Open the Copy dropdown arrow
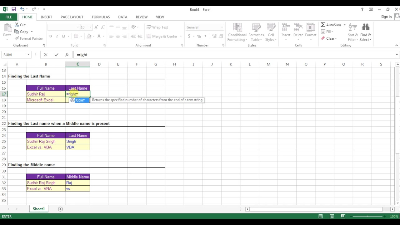 pyautogui.click(x=32, y=32)
